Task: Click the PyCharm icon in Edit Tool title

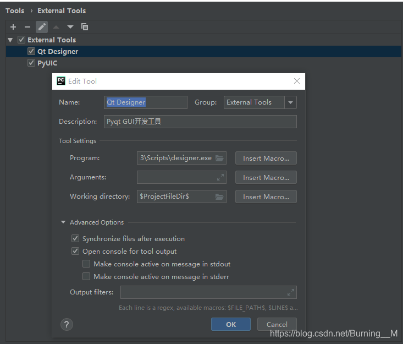Action: click(x=61, y=81)
